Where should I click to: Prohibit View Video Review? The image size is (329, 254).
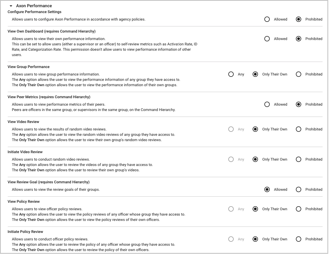299,129
